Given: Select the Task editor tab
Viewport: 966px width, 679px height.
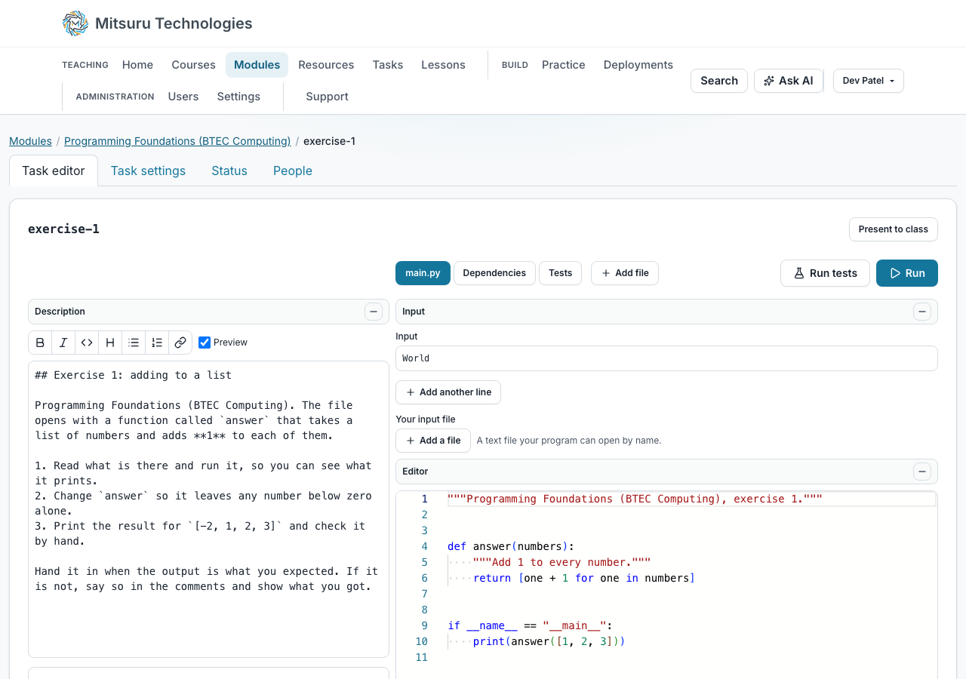Looking at the screenshot, I should coord(54,171).
